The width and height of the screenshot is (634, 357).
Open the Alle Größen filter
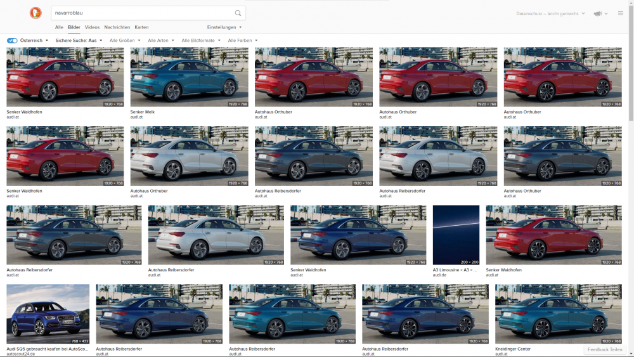click(125, 41)
